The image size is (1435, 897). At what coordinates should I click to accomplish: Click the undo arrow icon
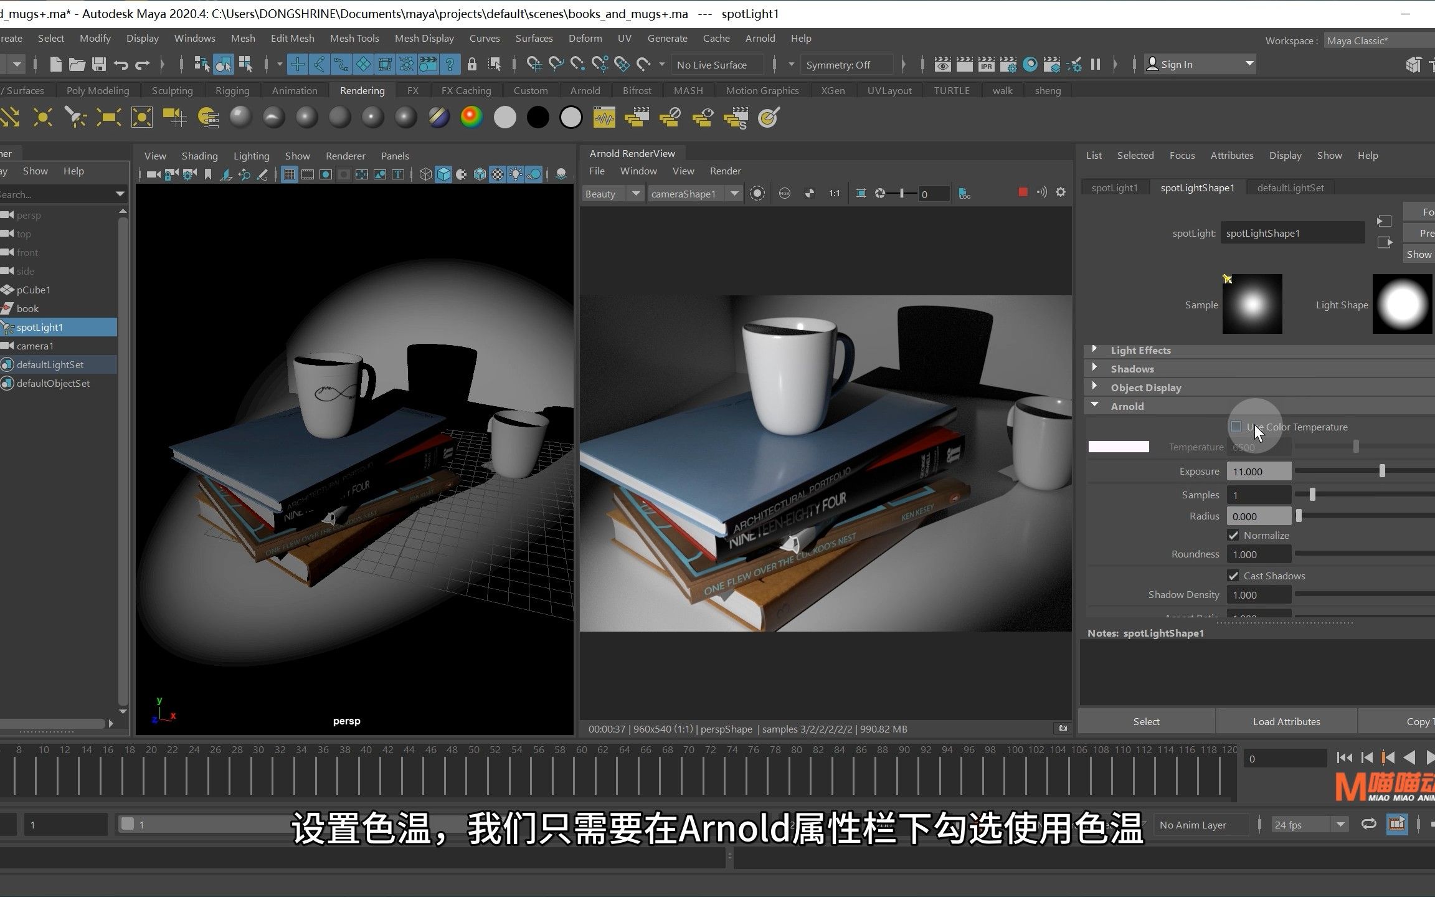tap(121, 64)
